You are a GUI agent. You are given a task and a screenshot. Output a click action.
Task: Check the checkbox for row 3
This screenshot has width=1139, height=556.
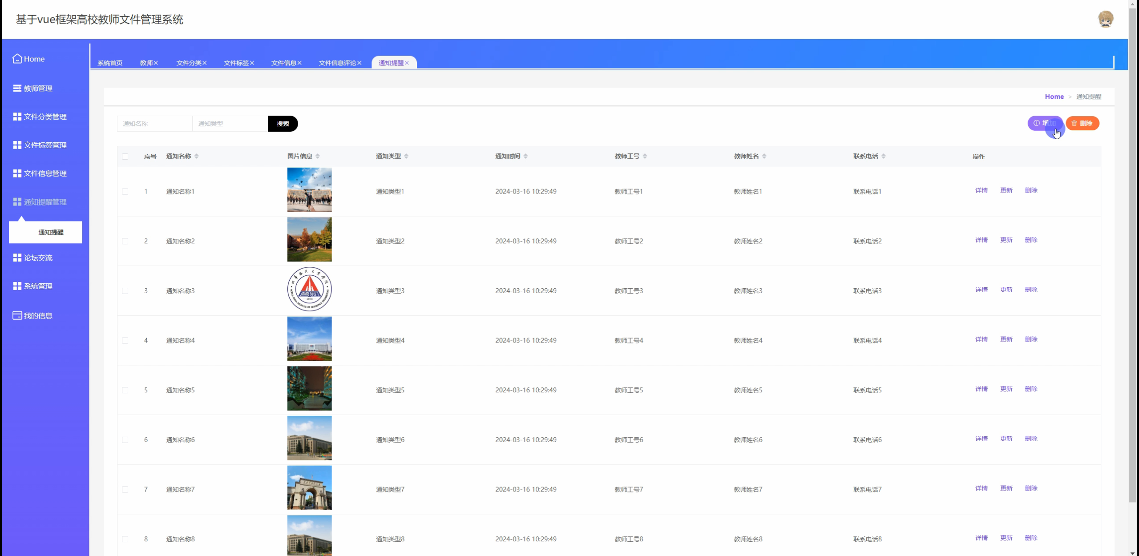[x=125, y=291]
